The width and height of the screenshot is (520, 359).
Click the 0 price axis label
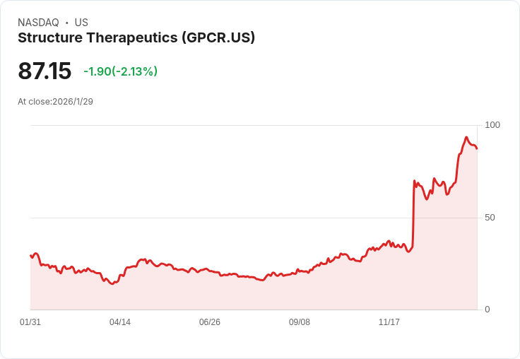pyautogui.click(x=487, y=310)
